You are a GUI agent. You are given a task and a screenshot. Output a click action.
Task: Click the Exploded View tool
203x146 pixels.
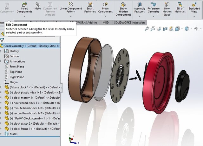pos(194,8)
